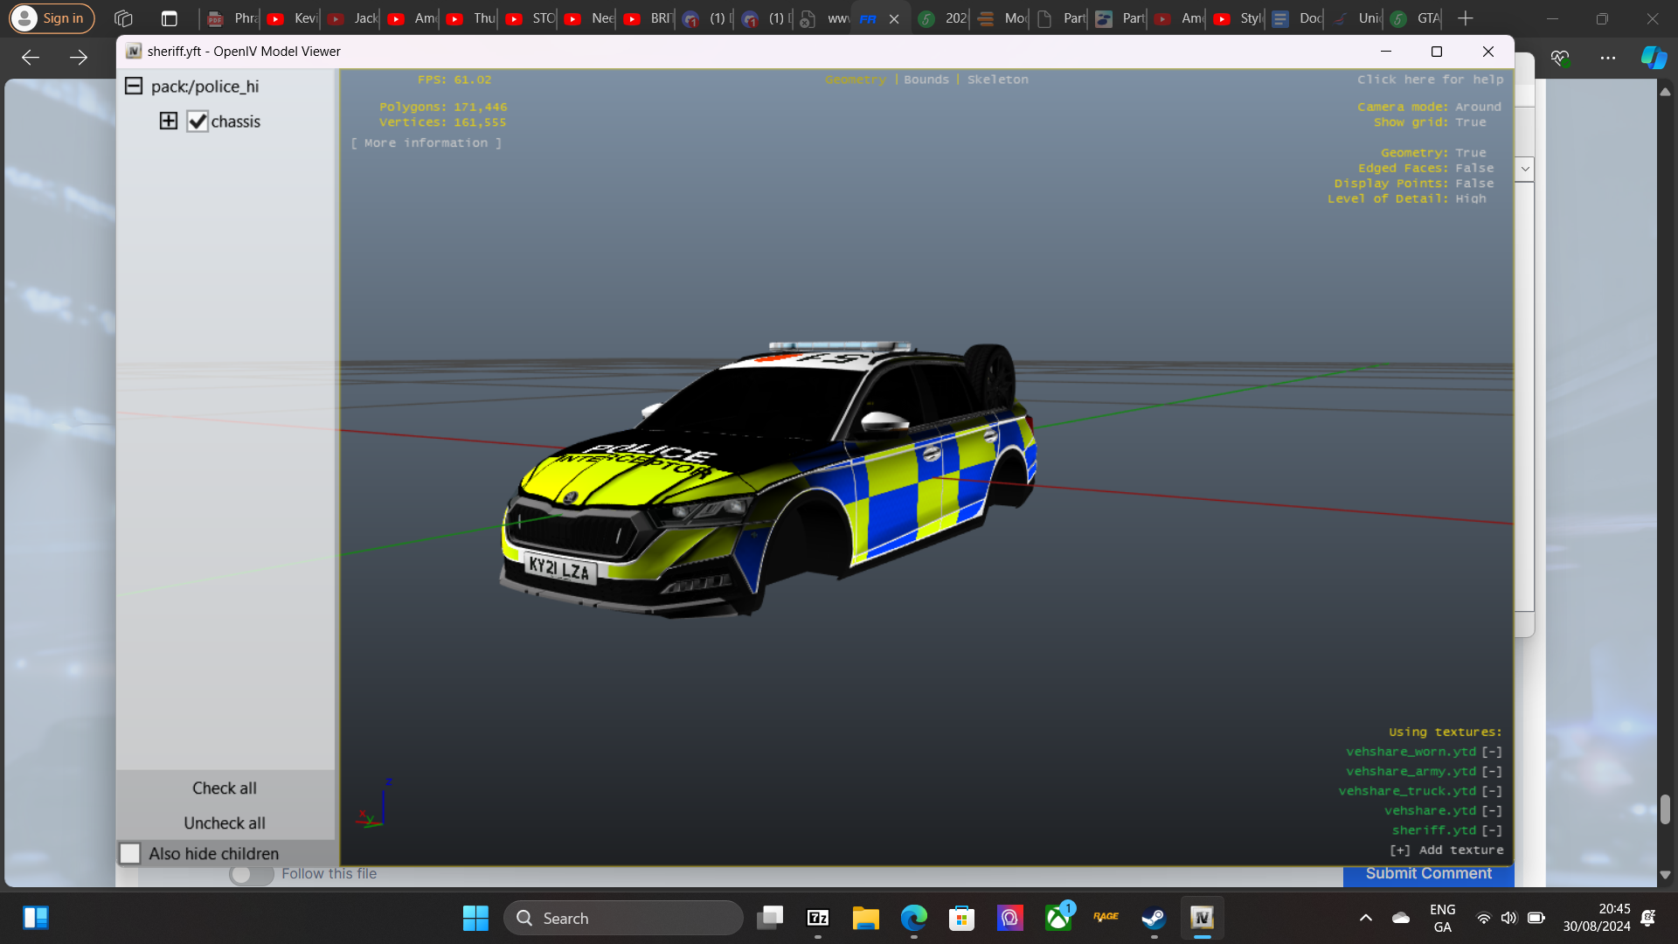1678x944 pixels.
Task: Switch to Skeleton view tab
Action: [x=997, y=80]
